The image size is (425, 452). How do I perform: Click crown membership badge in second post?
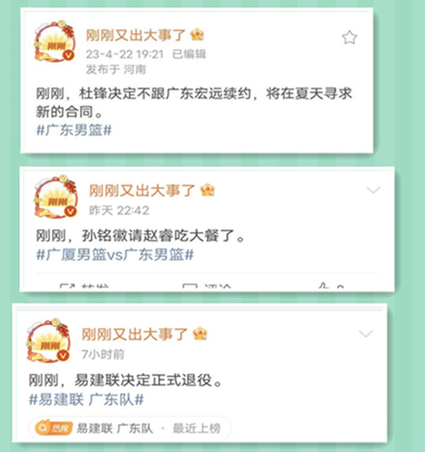208,190
